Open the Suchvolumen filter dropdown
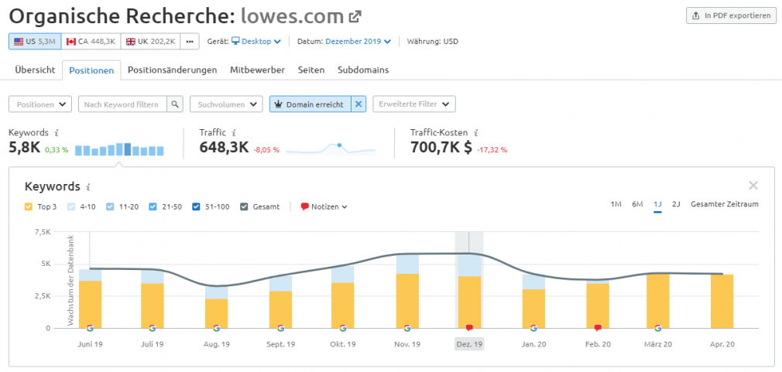 (x=226, y=104)
